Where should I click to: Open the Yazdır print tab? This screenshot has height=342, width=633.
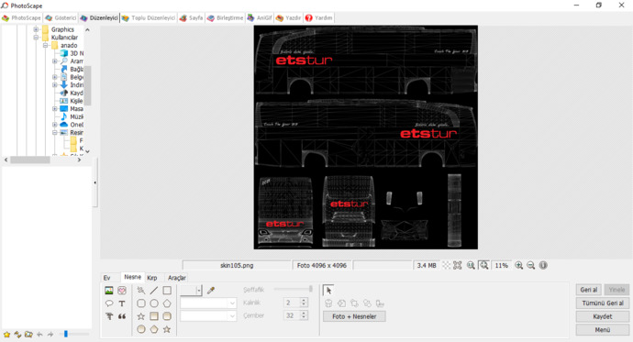[x=289, y=17]
